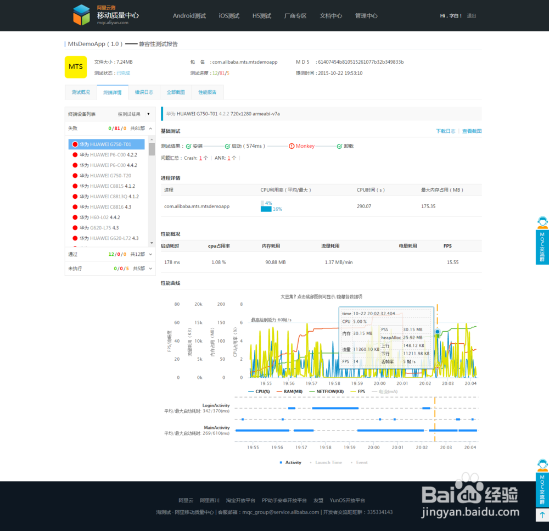Click the logout link
Image resolution: width=549 pixels, height=531 pixels.
[x=471, y=16]
